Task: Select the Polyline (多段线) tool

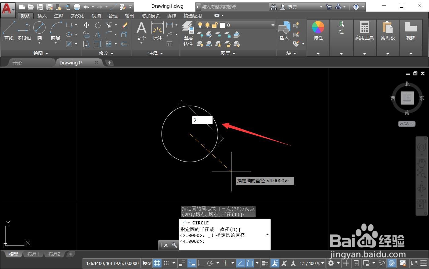Action: click(x=24, y=31)
